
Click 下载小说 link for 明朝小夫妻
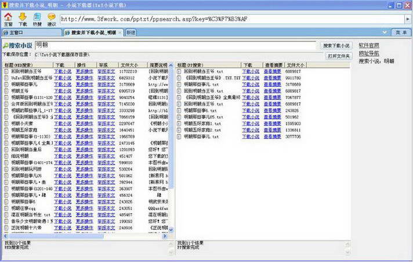(x=63, y=123)
